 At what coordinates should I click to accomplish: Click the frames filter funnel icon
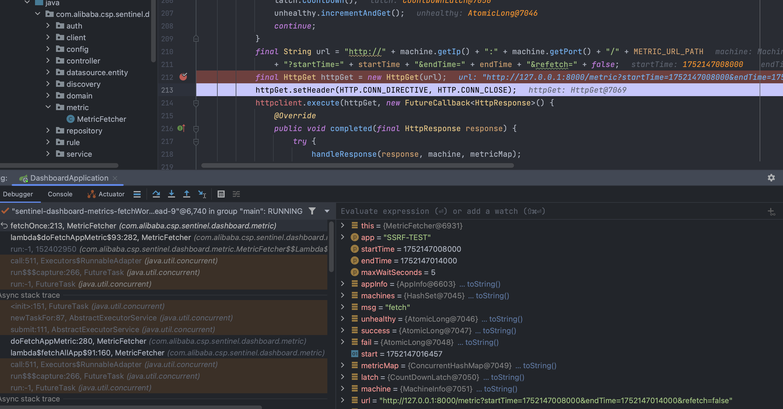coord(312,211)
